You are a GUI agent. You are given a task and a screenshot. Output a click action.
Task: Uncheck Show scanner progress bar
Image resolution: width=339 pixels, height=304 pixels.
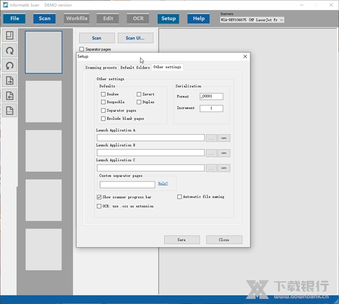pyautogui.click(x=99, y=197)
